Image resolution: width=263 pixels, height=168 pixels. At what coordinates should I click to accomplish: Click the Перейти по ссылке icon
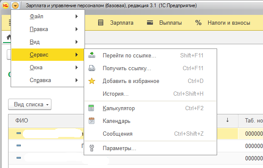[x=92, y=55]
